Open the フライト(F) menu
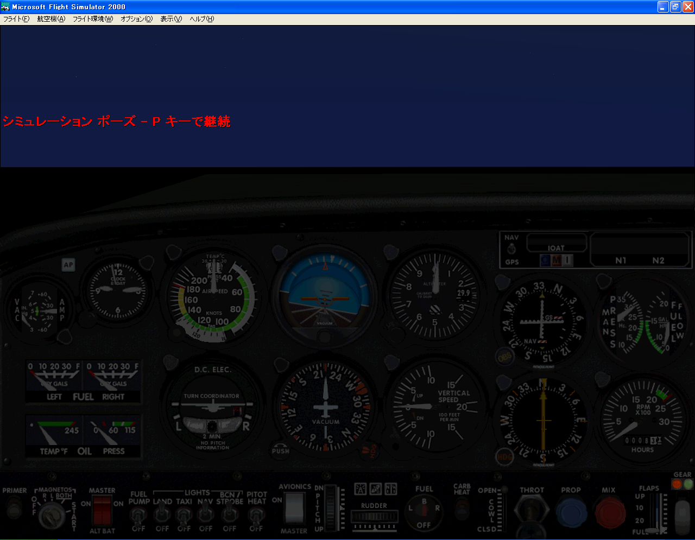The width and height of the screenshot is (695, 540). (x=16, y=19)
